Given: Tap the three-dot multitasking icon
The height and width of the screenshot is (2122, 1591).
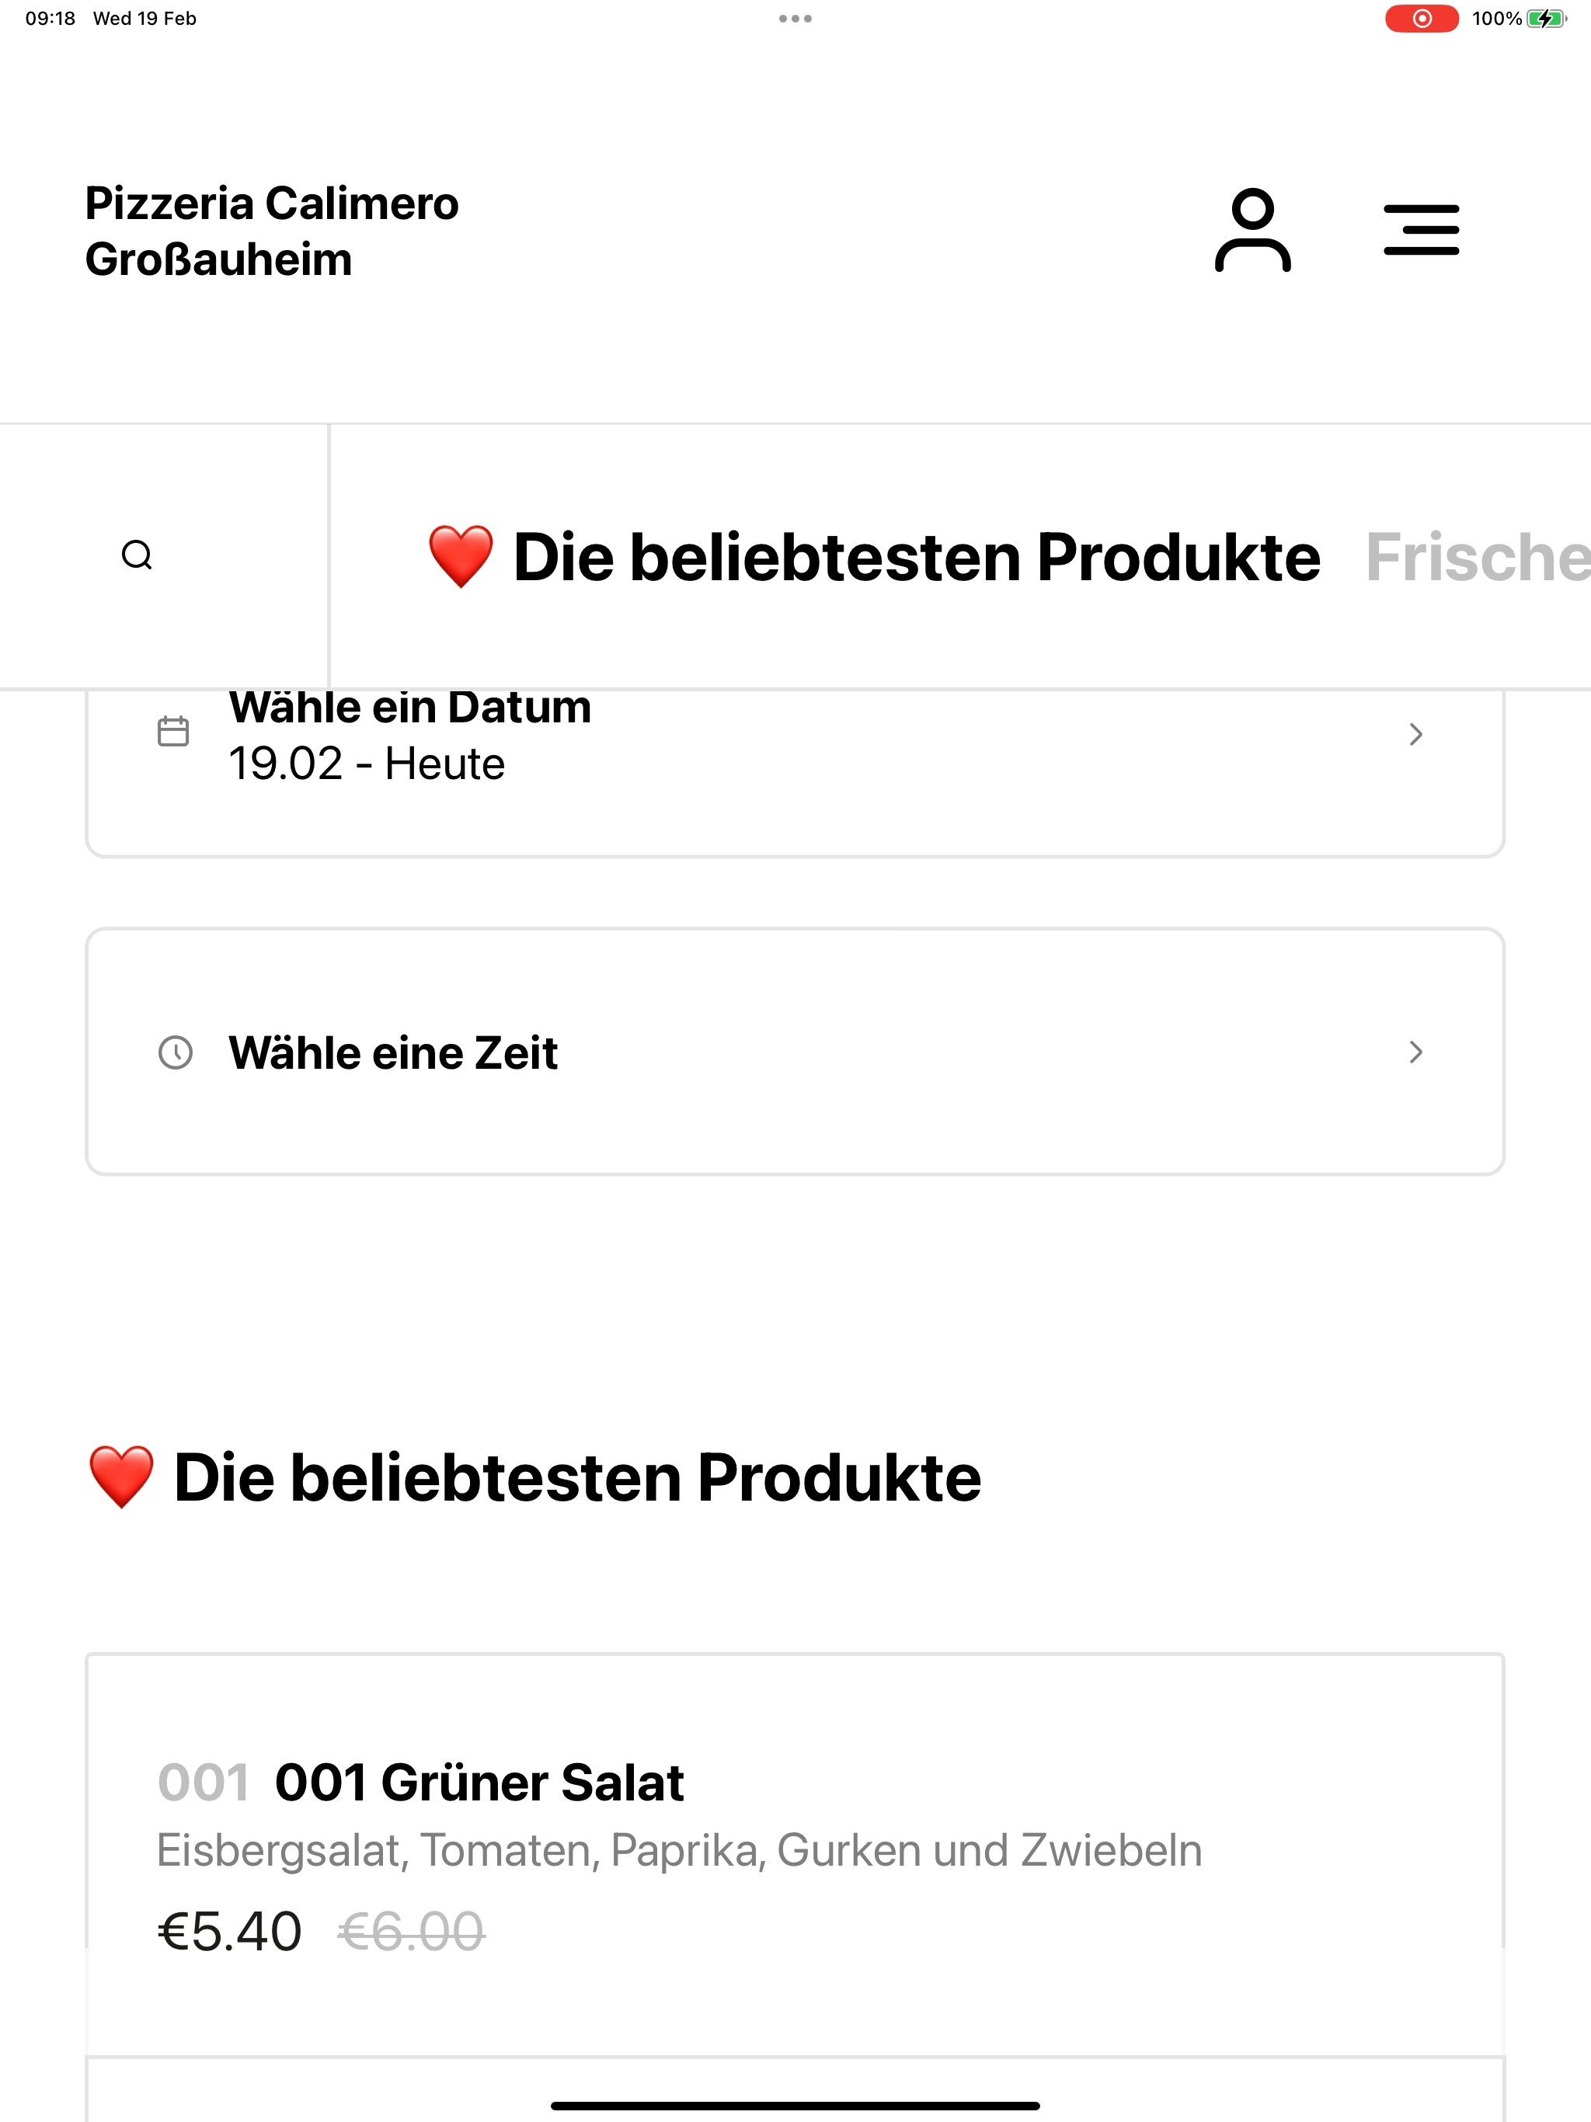Looking at the screenshot, I should [x=795, y=18].
